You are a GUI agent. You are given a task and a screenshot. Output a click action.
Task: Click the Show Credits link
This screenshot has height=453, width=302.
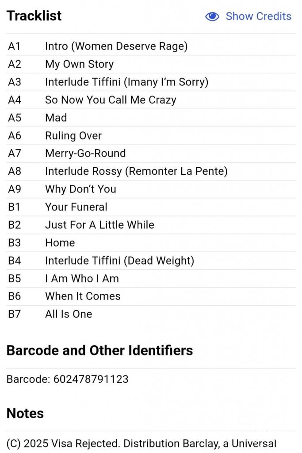tap(258, 16)
